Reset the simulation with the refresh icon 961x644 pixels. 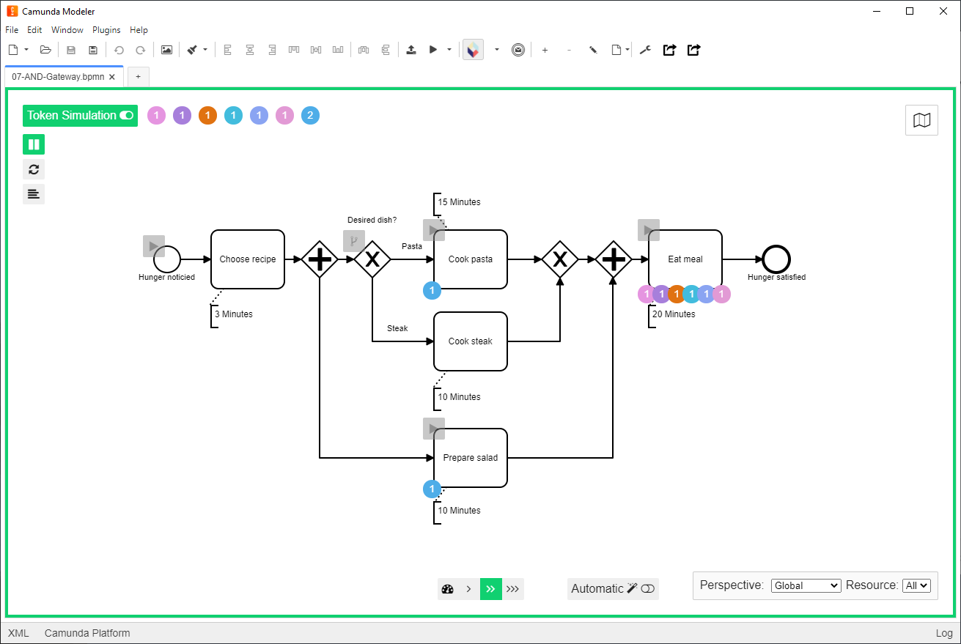pos(34,169)
